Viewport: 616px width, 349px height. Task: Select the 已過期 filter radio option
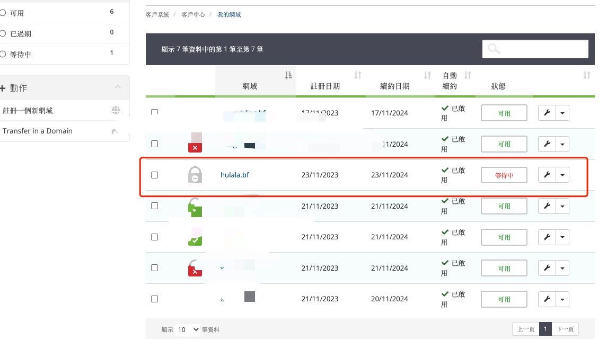click(3, 33)
